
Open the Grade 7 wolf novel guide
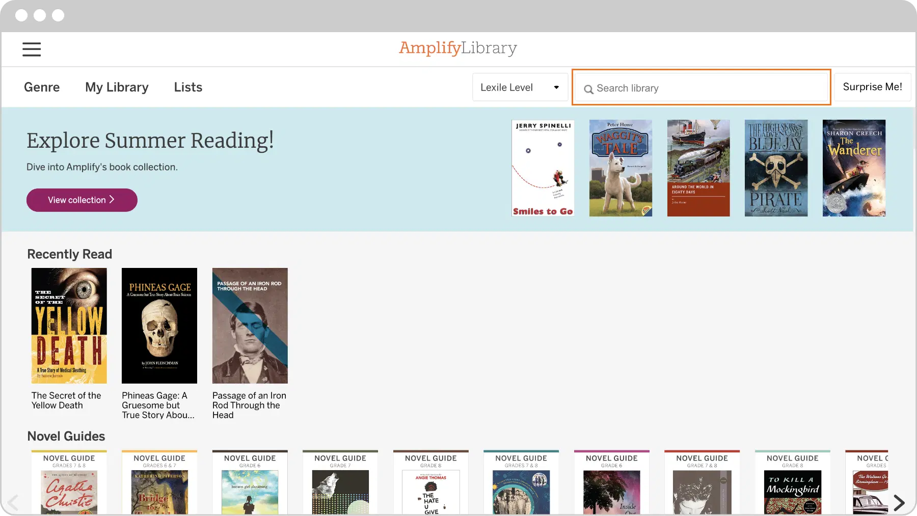click(x=340, y=482)
